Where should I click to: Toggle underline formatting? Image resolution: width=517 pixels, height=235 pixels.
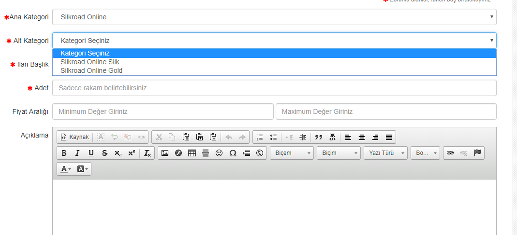coord(91,153)
